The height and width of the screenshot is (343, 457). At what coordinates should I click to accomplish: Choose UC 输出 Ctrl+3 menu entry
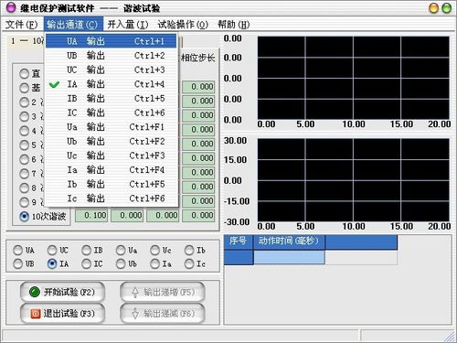point(112,70)
